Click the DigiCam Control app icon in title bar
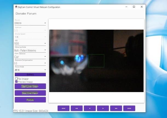The height and width of the screenshot is (118, 167). tap(16, 7)
